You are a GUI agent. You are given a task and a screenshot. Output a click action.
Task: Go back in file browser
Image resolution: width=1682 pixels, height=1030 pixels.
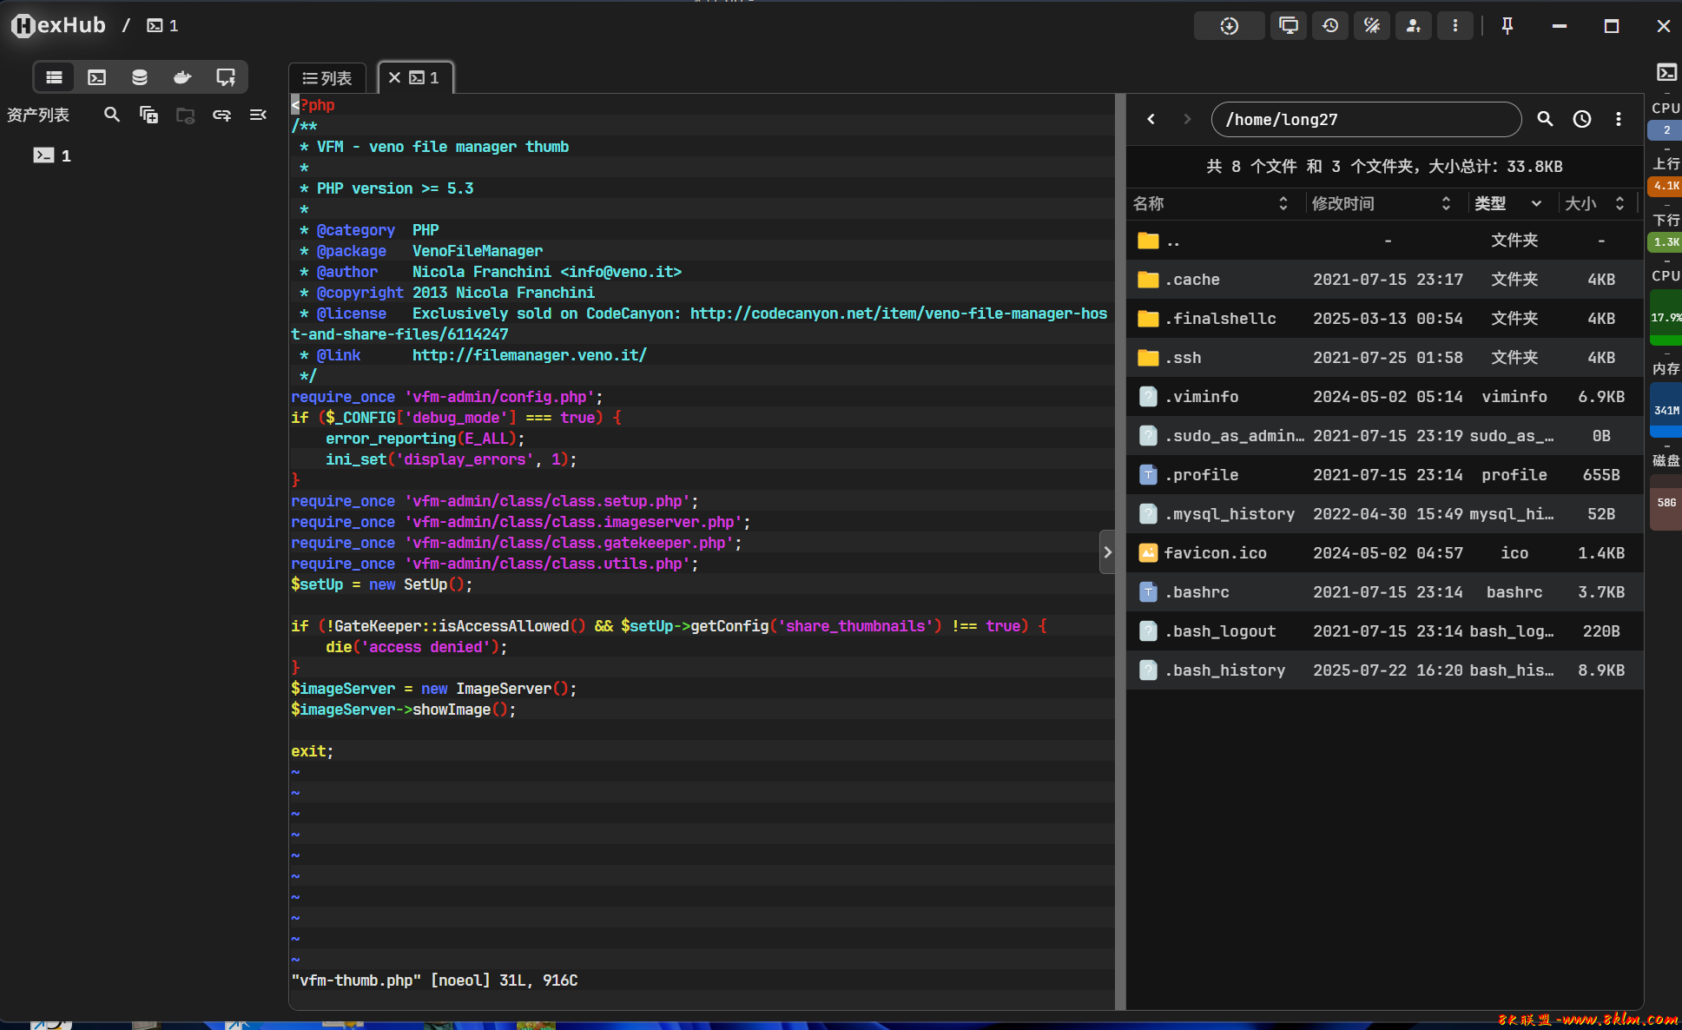pyautogui.click(x=1151, y=119)
